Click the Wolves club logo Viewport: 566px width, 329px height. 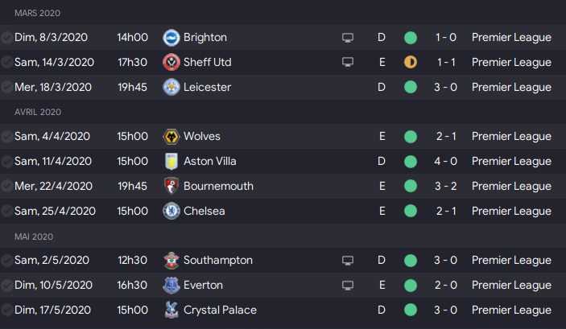pos(171,137)
